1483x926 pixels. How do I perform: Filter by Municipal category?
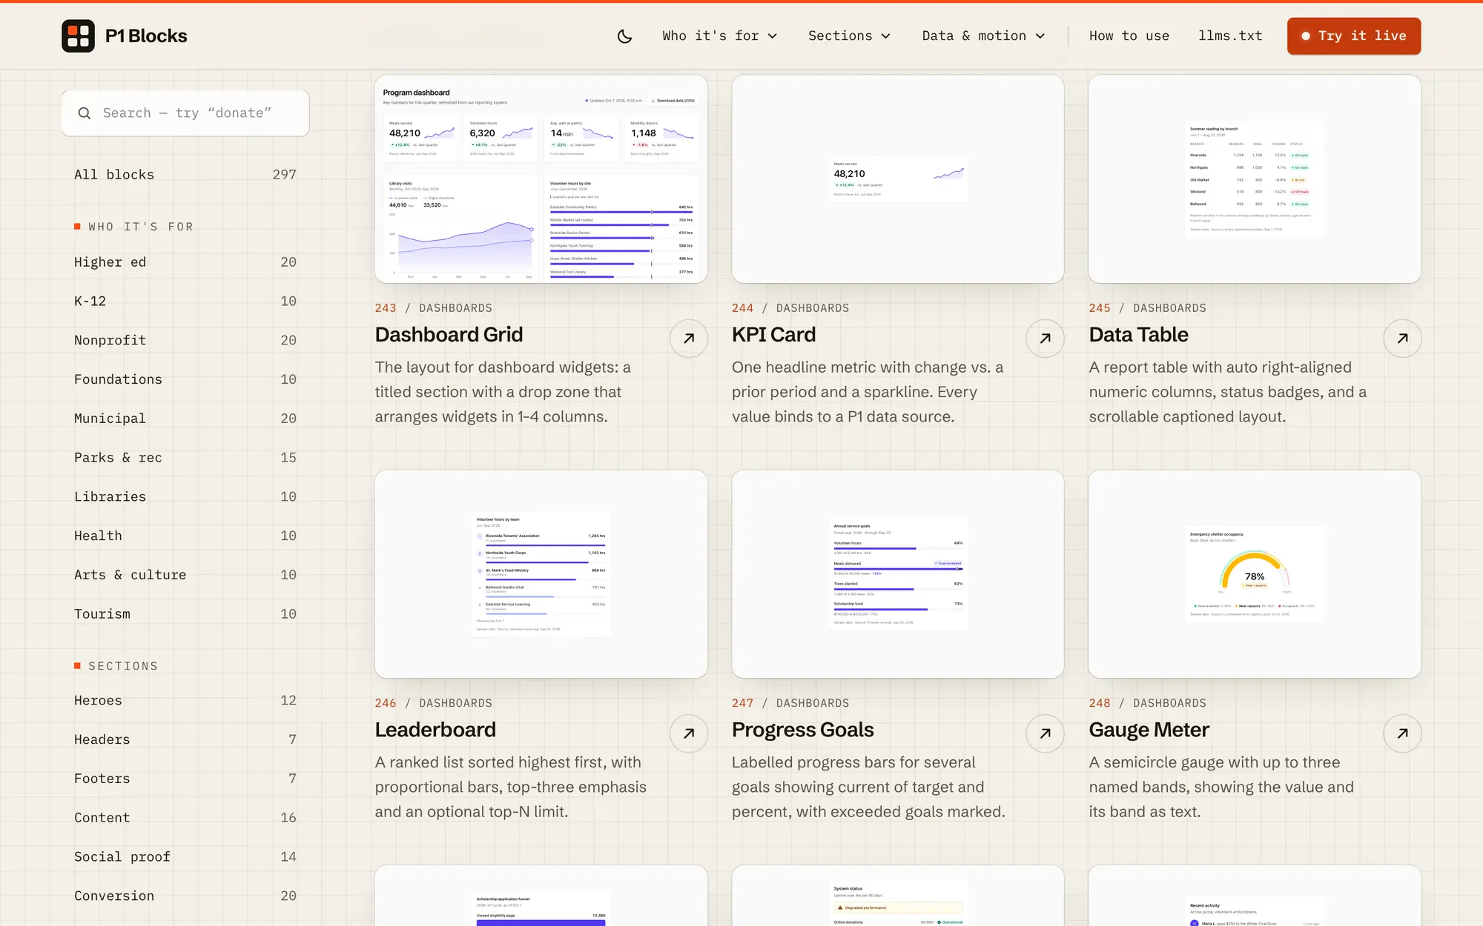point(185,419)
